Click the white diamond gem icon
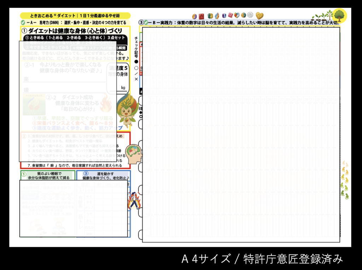This screenshot has height=270, width=362. 250,16
